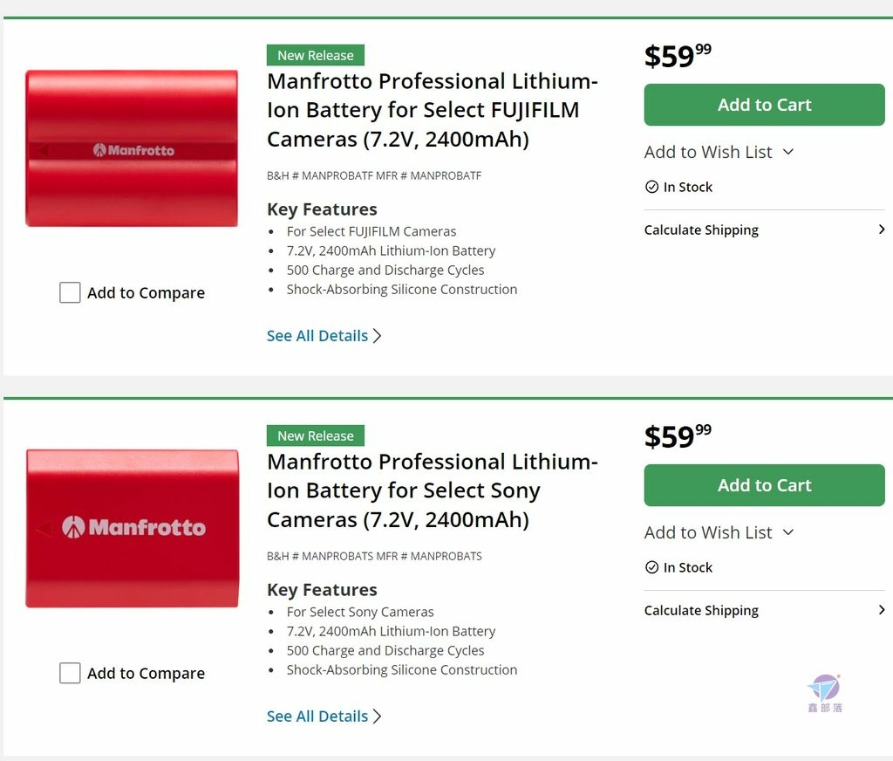Click the chevron after FUJIFILM See All Details

click(x=377, y=336)
